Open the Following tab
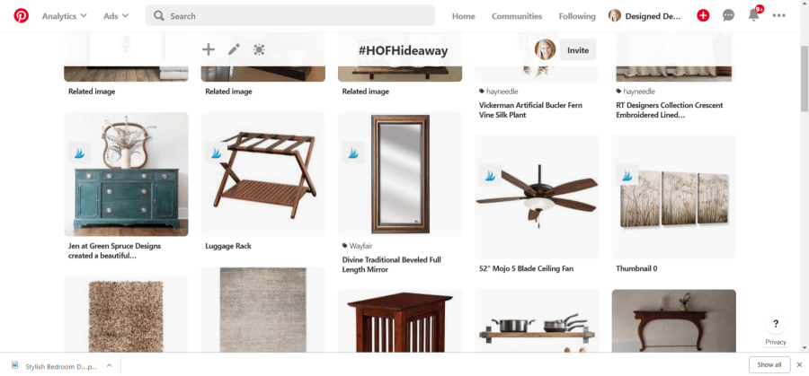Viewport: 809px width, 376px height. 577,16
